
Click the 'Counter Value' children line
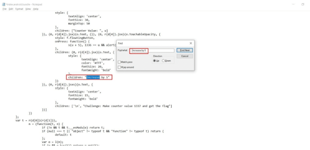(x=82, y=31)
